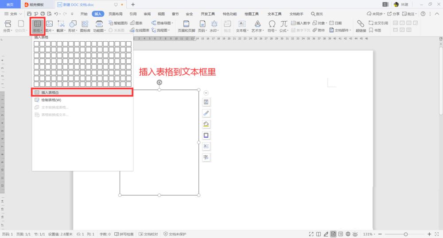The width and height of the screenshot is (443, 238).
Task: Toggle eye protection mode in status bar
Action: [355, 234]
